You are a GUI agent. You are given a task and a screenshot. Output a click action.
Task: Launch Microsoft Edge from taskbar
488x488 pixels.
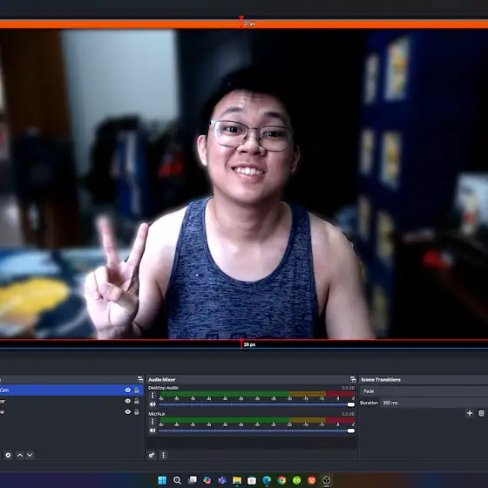[x=267, y=480]
